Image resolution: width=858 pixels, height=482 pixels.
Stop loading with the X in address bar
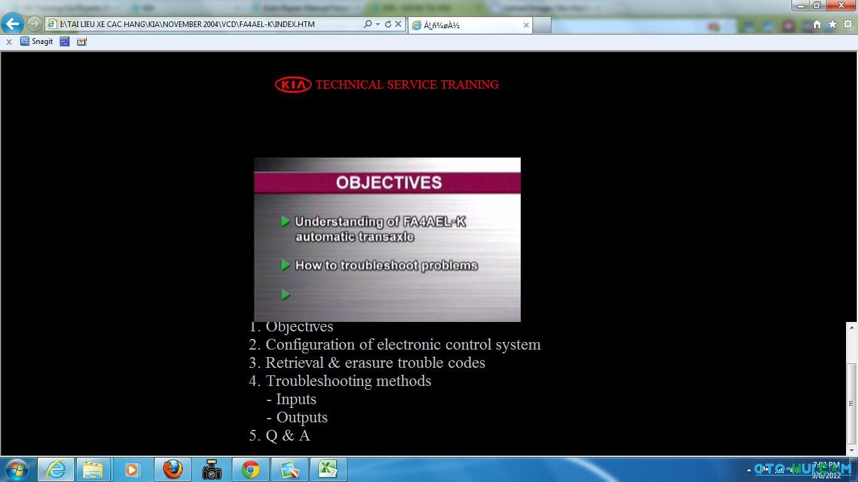(398, 24)
